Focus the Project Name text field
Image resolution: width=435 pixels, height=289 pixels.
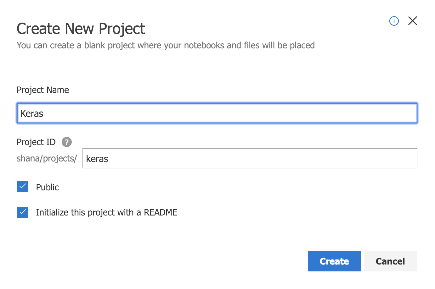[x=217, y=113]
